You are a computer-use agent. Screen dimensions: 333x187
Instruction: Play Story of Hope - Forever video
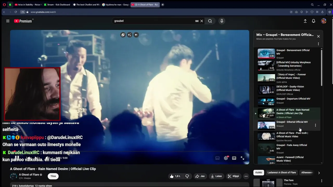tap(287, 78)
